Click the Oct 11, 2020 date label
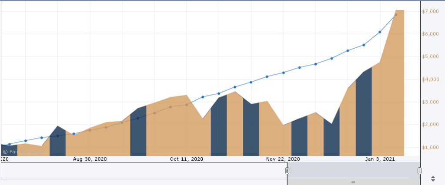The height and width of the screenshot is (185, 445). click(187, 159)
